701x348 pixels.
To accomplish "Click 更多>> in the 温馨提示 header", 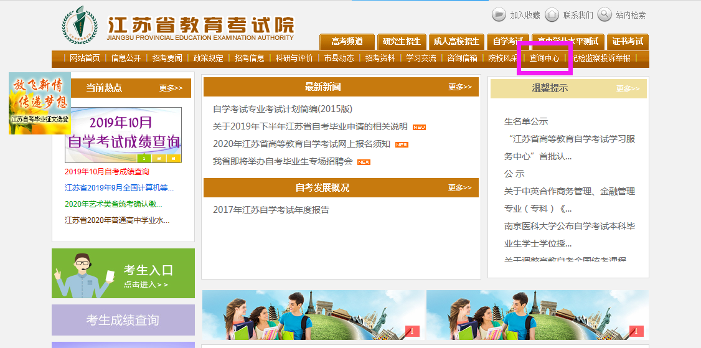I will pos(628,88).
